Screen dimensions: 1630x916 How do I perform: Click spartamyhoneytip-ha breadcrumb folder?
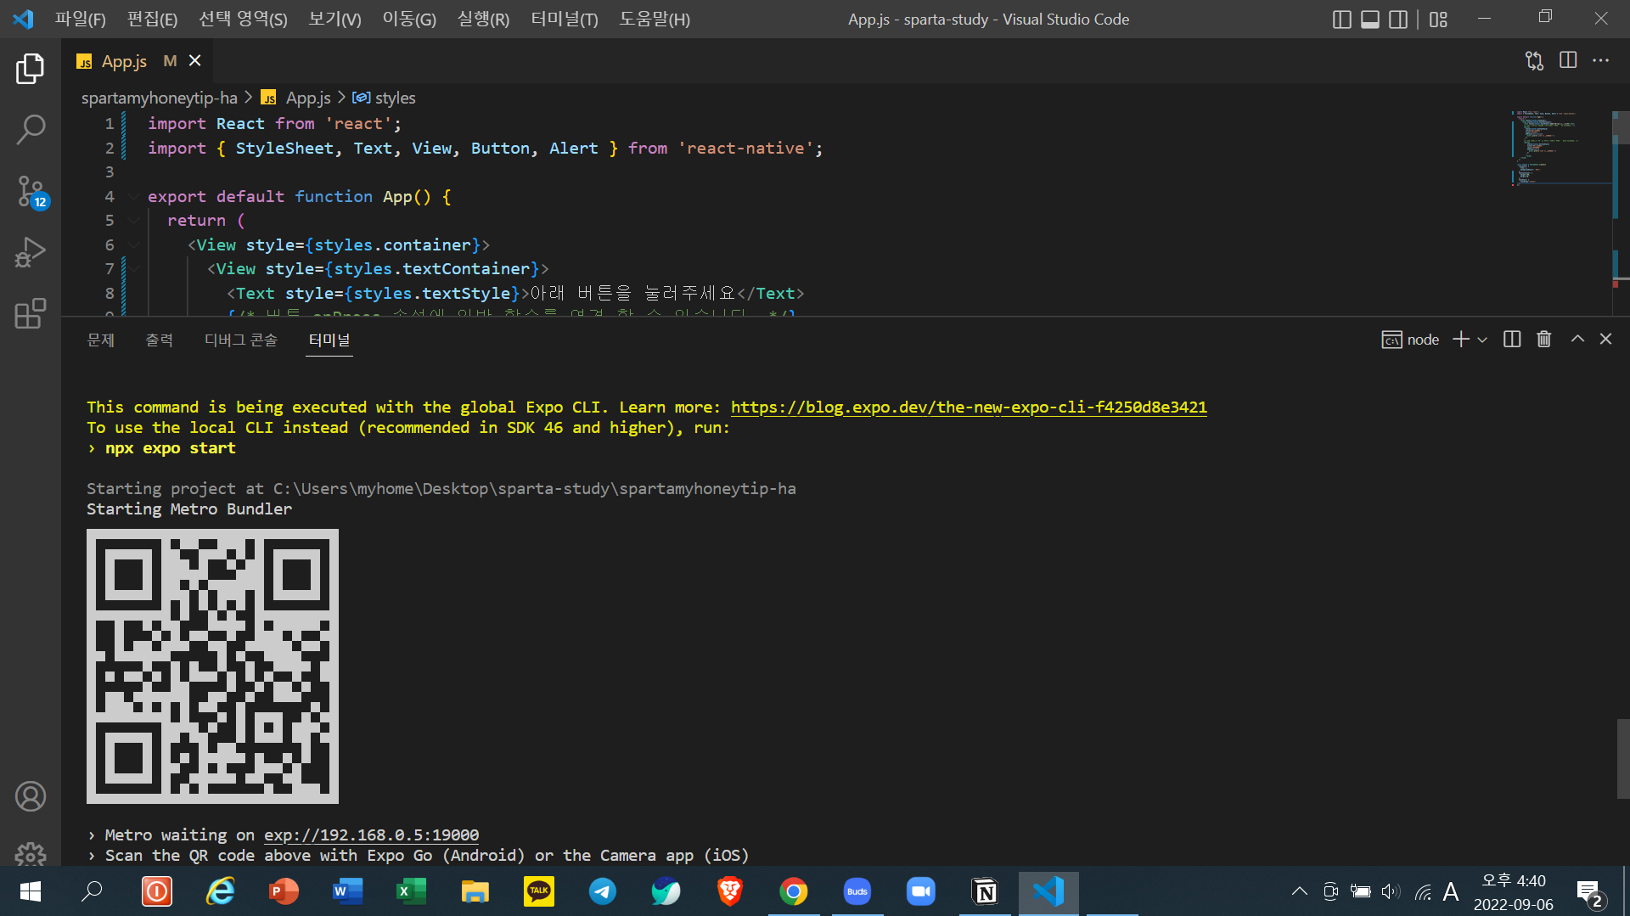160,98
